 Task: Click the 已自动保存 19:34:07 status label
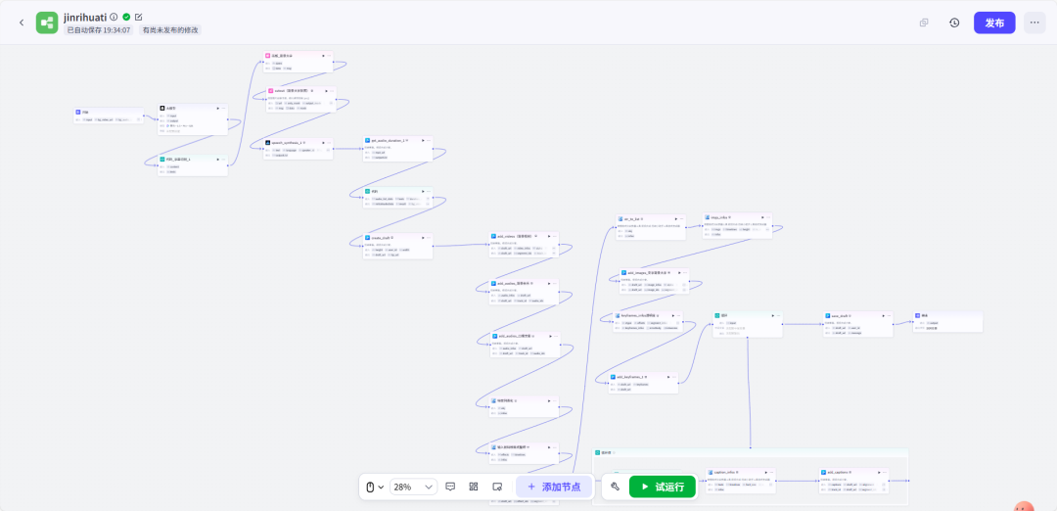tap(99, 30)
